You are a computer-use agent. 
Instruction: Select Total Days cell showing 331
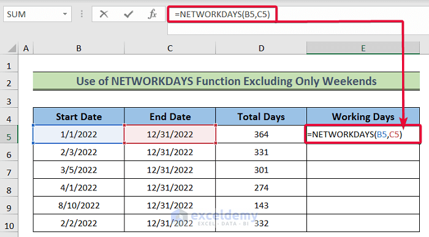[261, 152]
